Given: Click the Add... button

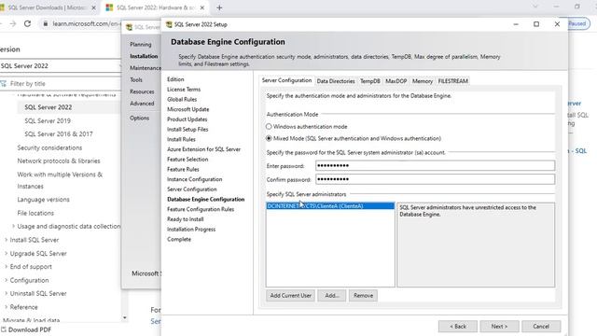Looking at the screenshot, I should [x=332, y=295].
